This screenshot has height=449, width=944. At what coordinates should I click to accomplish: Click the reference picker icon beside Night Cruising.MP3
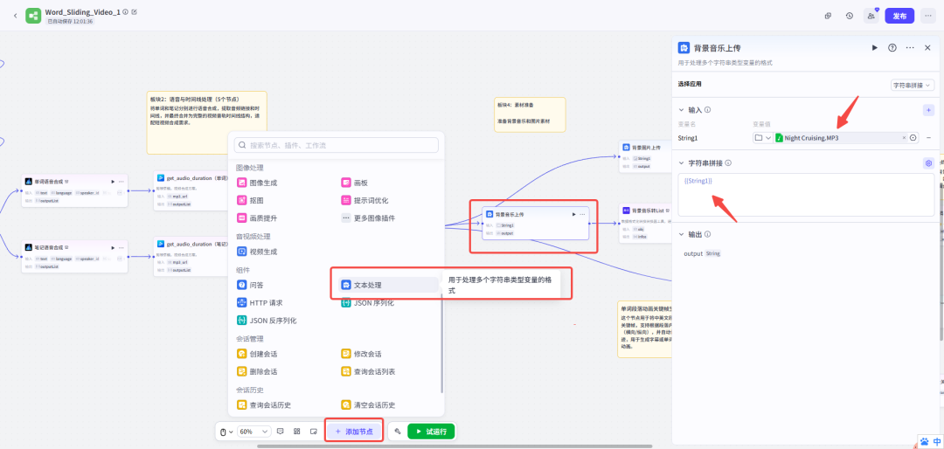click(x=913, y=138)
